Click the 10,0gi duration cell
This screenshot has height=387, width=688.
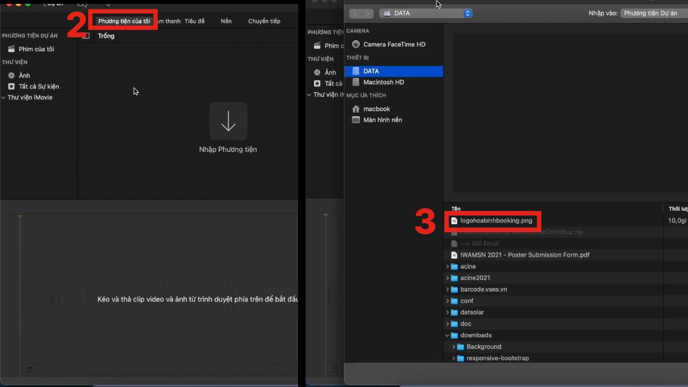click(678, 221)
